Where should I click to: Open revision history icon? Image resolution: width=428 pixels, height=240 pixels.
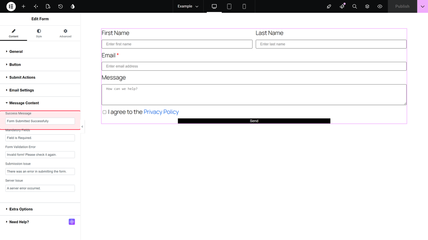[x=60, y=6]
